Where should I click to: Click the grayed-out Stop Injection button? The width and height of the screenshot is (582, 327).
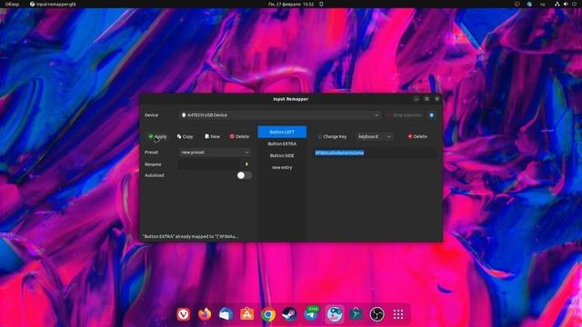tap(404, 115)
